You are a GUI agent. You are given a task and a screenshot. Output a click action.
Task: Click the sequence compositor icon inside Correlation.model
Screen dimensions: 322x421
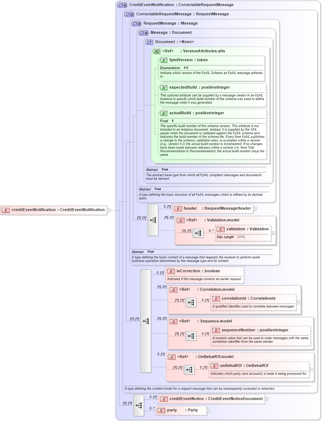[x=191, y=302]
